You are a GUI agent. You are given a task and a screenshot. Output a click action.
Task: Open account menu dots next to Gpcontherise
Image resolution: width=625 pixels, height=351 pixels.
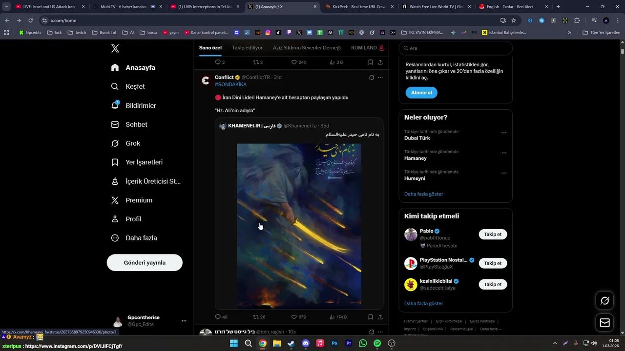(184, 321)
